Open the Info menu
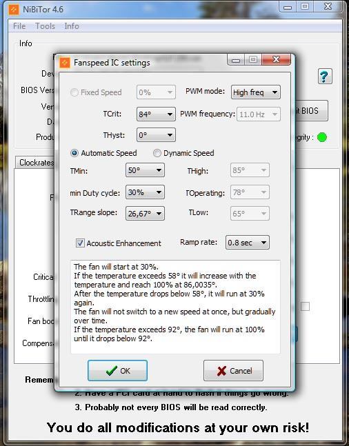This screenshot has width=349, height=446. click(72, 26)
